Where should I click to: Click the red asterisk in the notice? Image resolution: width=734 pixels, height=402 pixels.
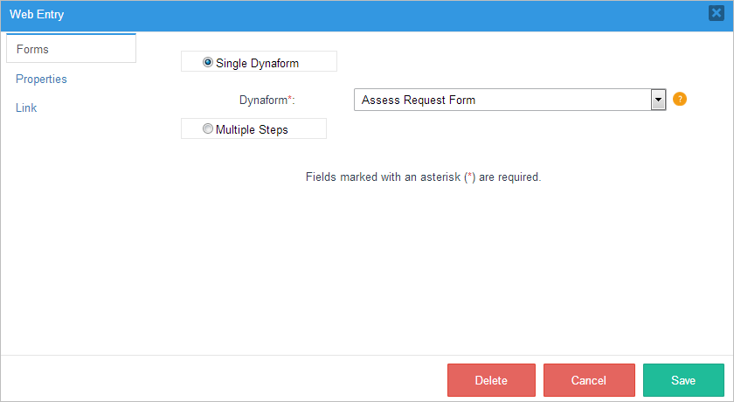coord(471,177)
